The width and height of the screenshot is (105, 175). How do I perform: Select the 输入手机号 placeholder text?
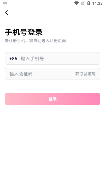click(x=32, y=59)
